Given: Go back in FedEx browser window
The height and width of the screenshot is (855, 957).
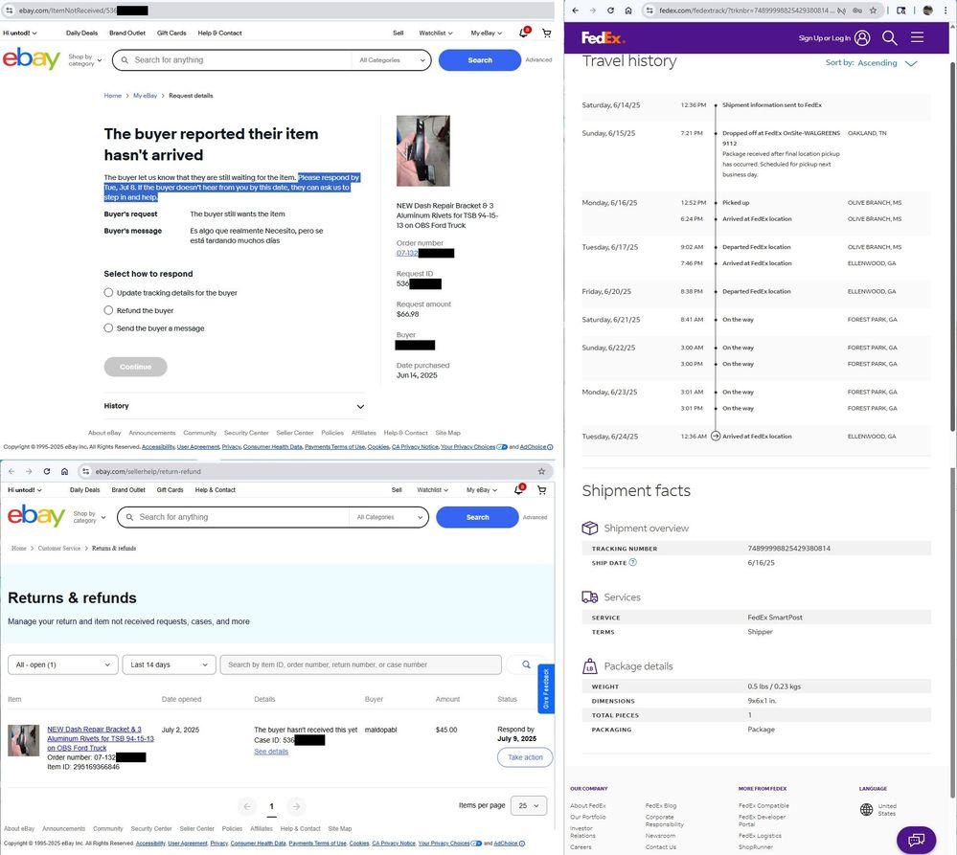Looking at the screenshot, I should point(575,11).
